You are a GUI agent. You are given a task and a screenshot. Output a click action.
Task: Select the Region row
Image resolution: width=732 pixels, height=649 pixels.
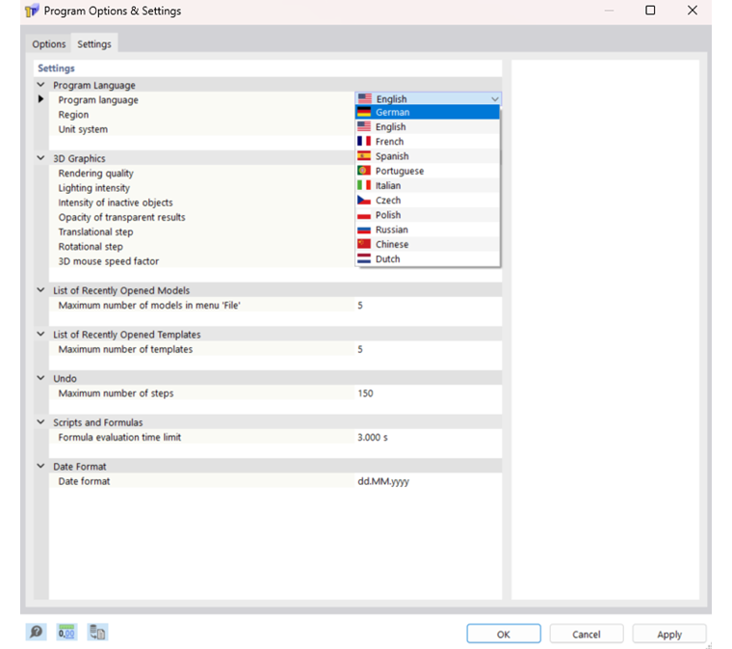coord(201,115)
